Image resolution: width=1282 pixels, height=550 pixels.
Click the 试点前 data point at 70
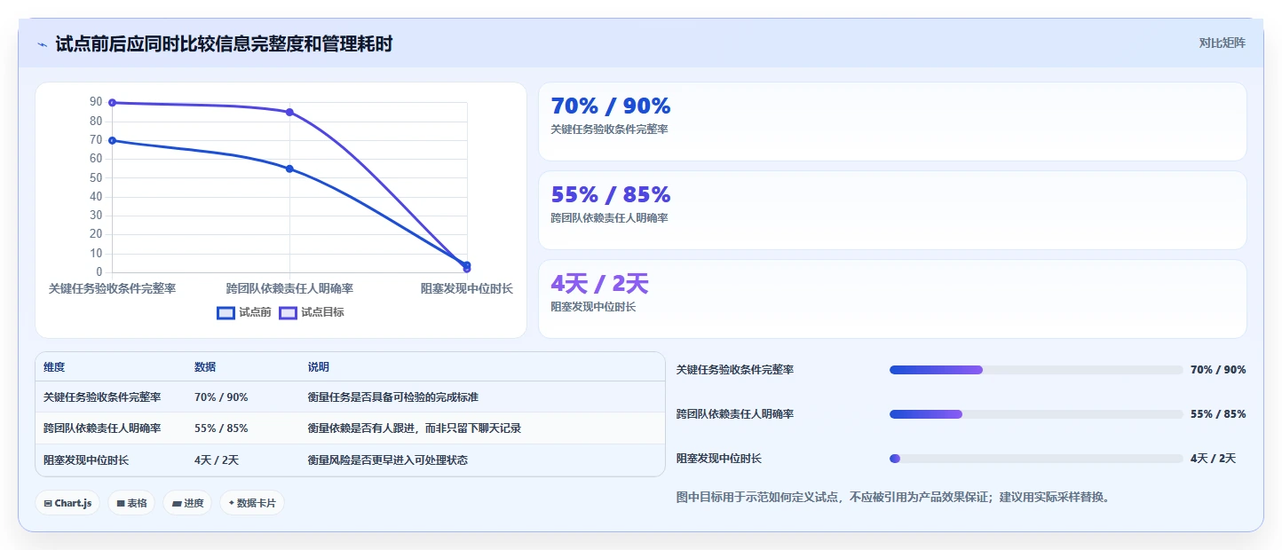[x=112, y=140]
